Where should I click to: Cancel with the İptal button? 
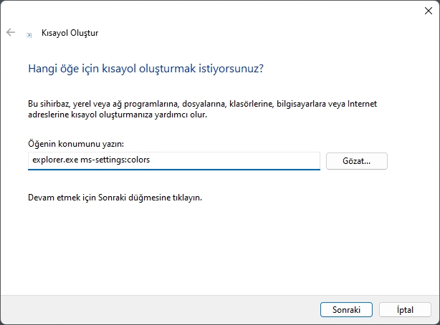tap(405, 309)
